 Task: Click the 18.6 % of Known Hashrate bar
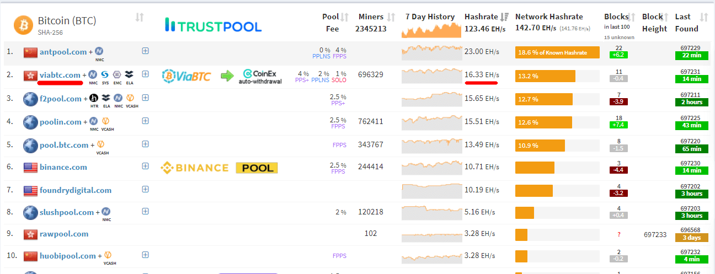(557, 52)
